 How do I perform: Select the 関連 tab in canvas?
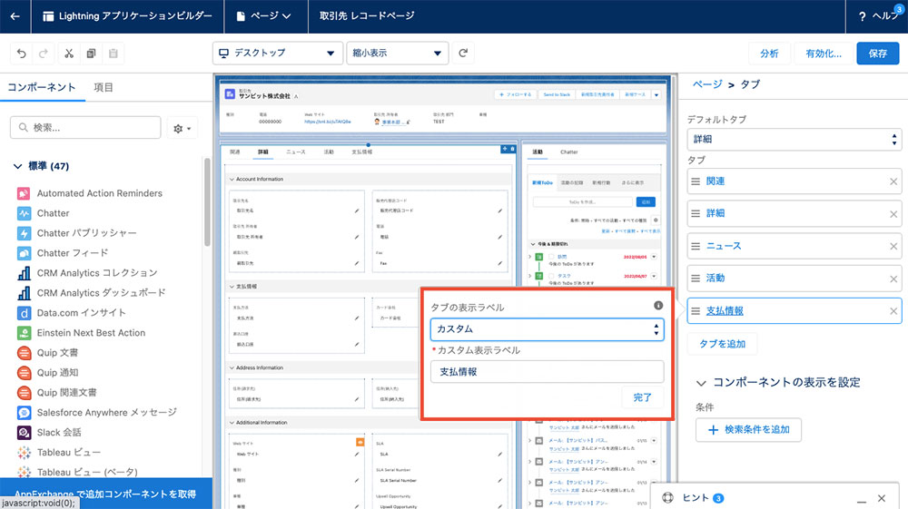click(x=234, y=152)
